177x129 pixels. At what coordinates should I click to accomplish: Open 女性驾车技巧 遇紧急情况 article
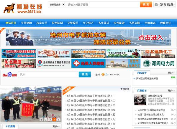[x=153, y=123]
